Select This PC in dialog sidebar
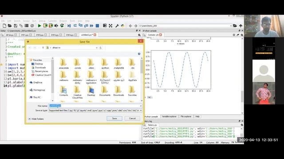Image resolution: width=284 pixels, height=159 pixels. 35,97
